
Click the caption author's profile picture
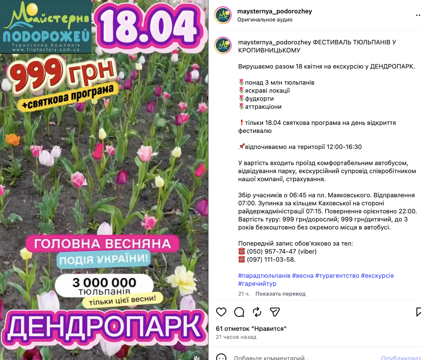coord(223,45)
